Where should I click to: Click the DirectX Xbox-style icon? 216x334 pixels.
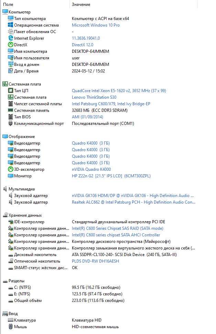[x=11, y=45]
